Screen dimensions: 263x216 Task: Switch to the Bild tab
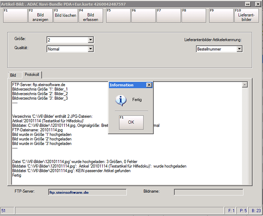coord(13,74)
